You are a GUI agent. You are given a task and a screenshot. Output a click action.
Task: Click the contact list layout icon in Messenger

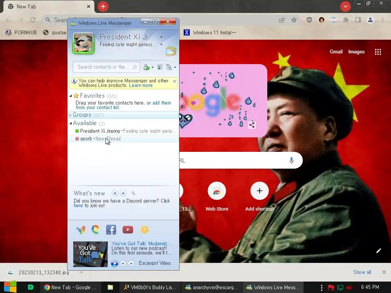click(x=160, y=67)
